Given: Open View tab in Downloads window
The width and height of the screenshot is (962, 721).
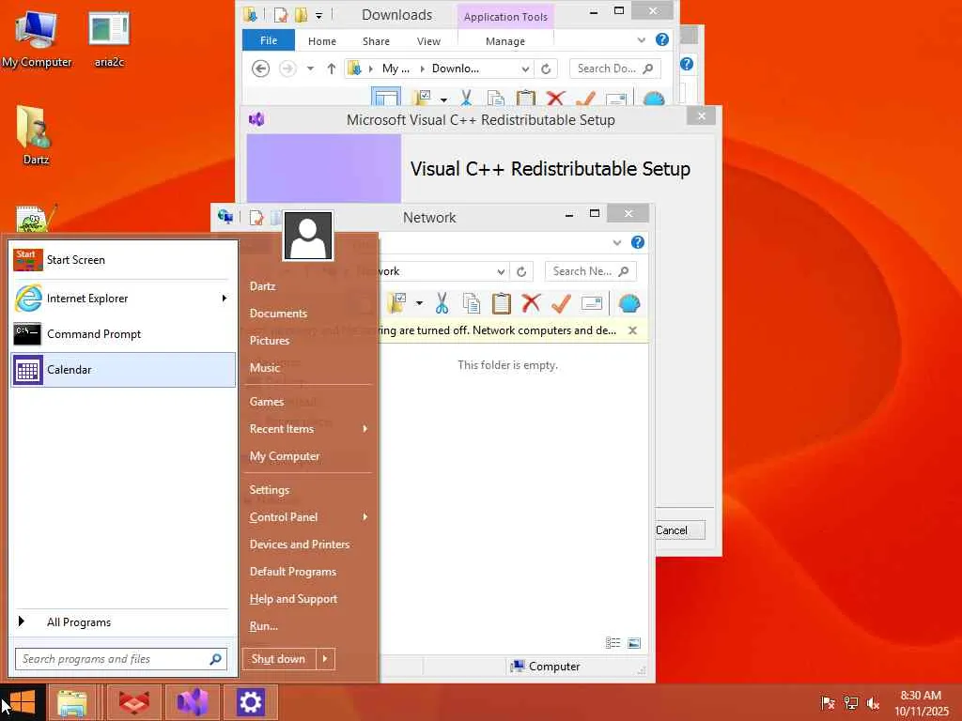Looking at the screenshot, I should pos(428,41).
